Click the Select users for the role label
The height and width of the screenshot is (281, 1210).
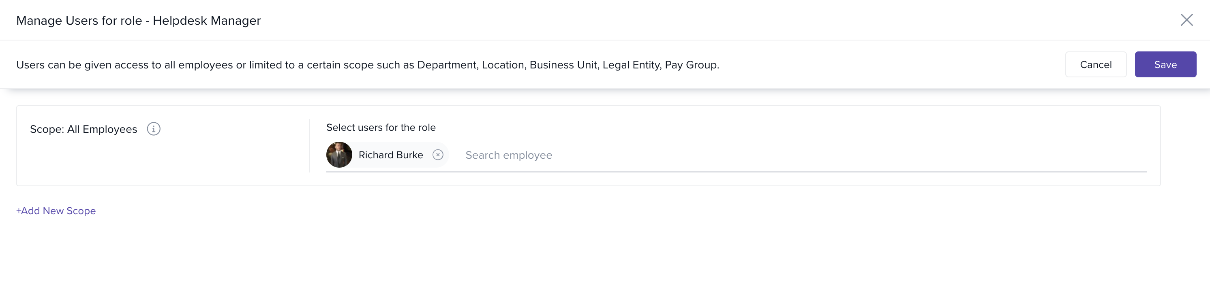[381, 128]
